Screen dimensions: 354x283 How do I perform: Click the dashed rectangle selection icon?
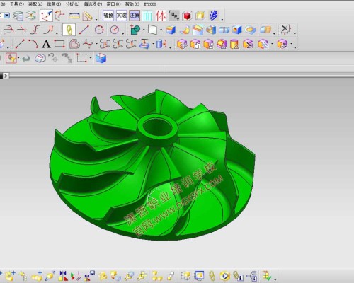pos(81,58)
